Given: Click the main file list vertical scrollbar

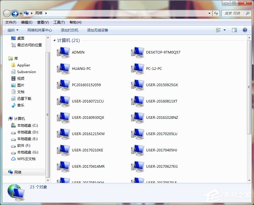Looking at the screenshot, I should [249, 87].
